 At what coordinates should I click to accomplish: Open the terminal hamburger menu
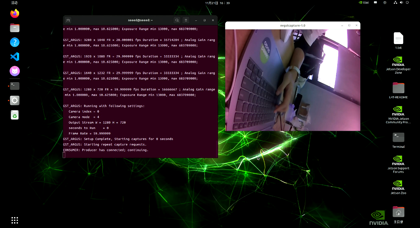click(186, 20)
